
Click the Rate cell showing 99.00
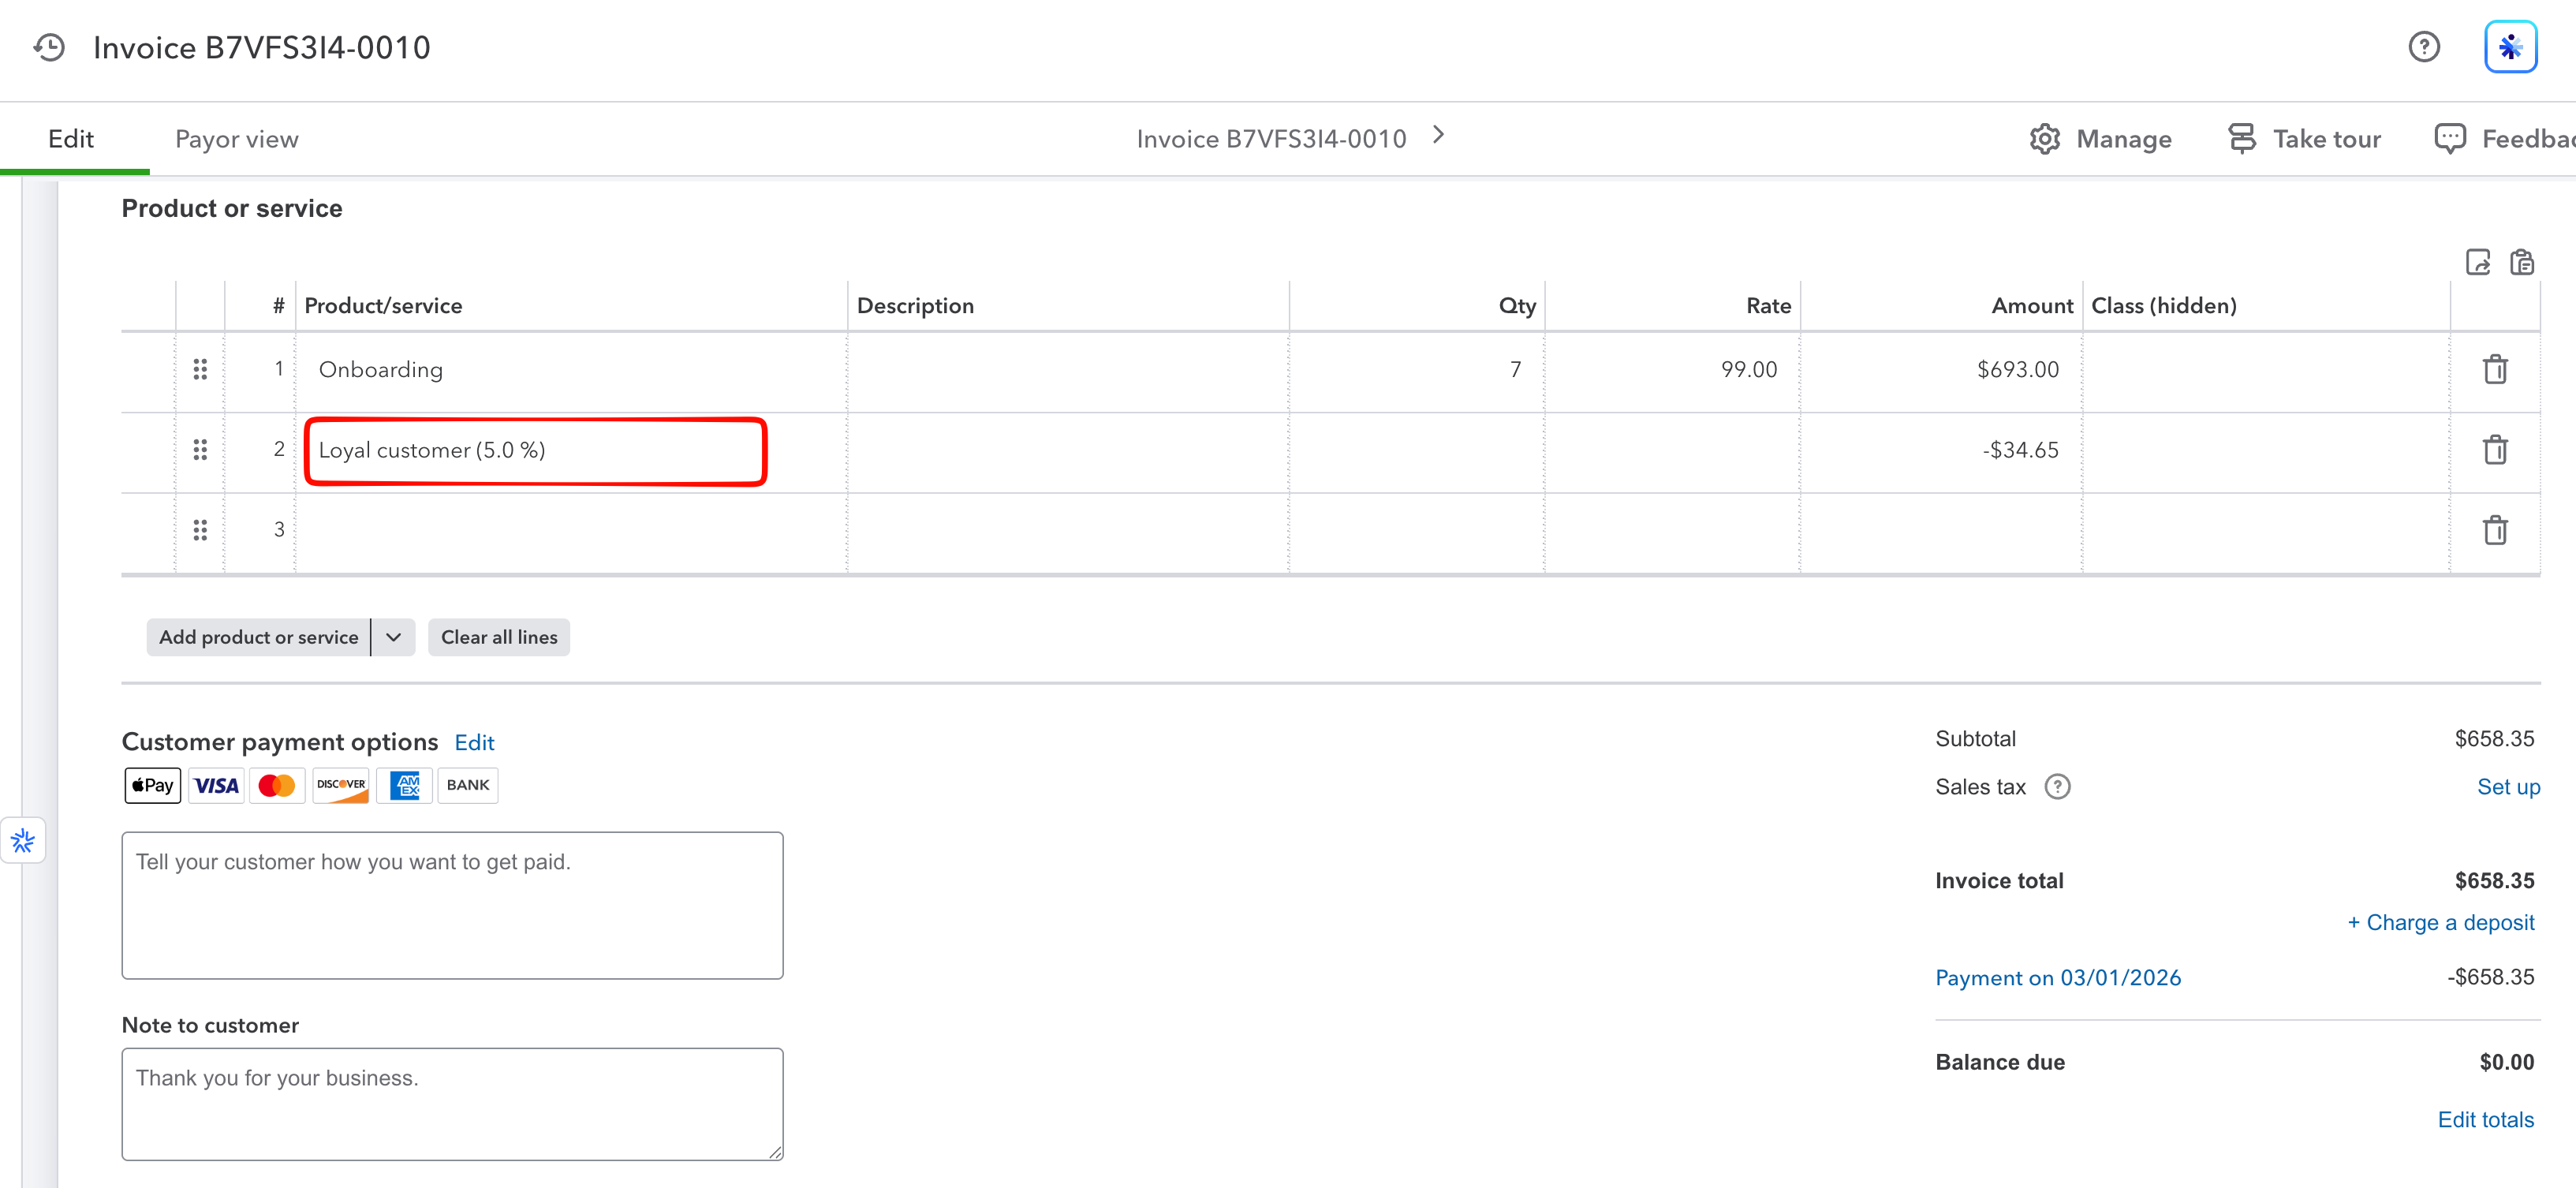1672,370
